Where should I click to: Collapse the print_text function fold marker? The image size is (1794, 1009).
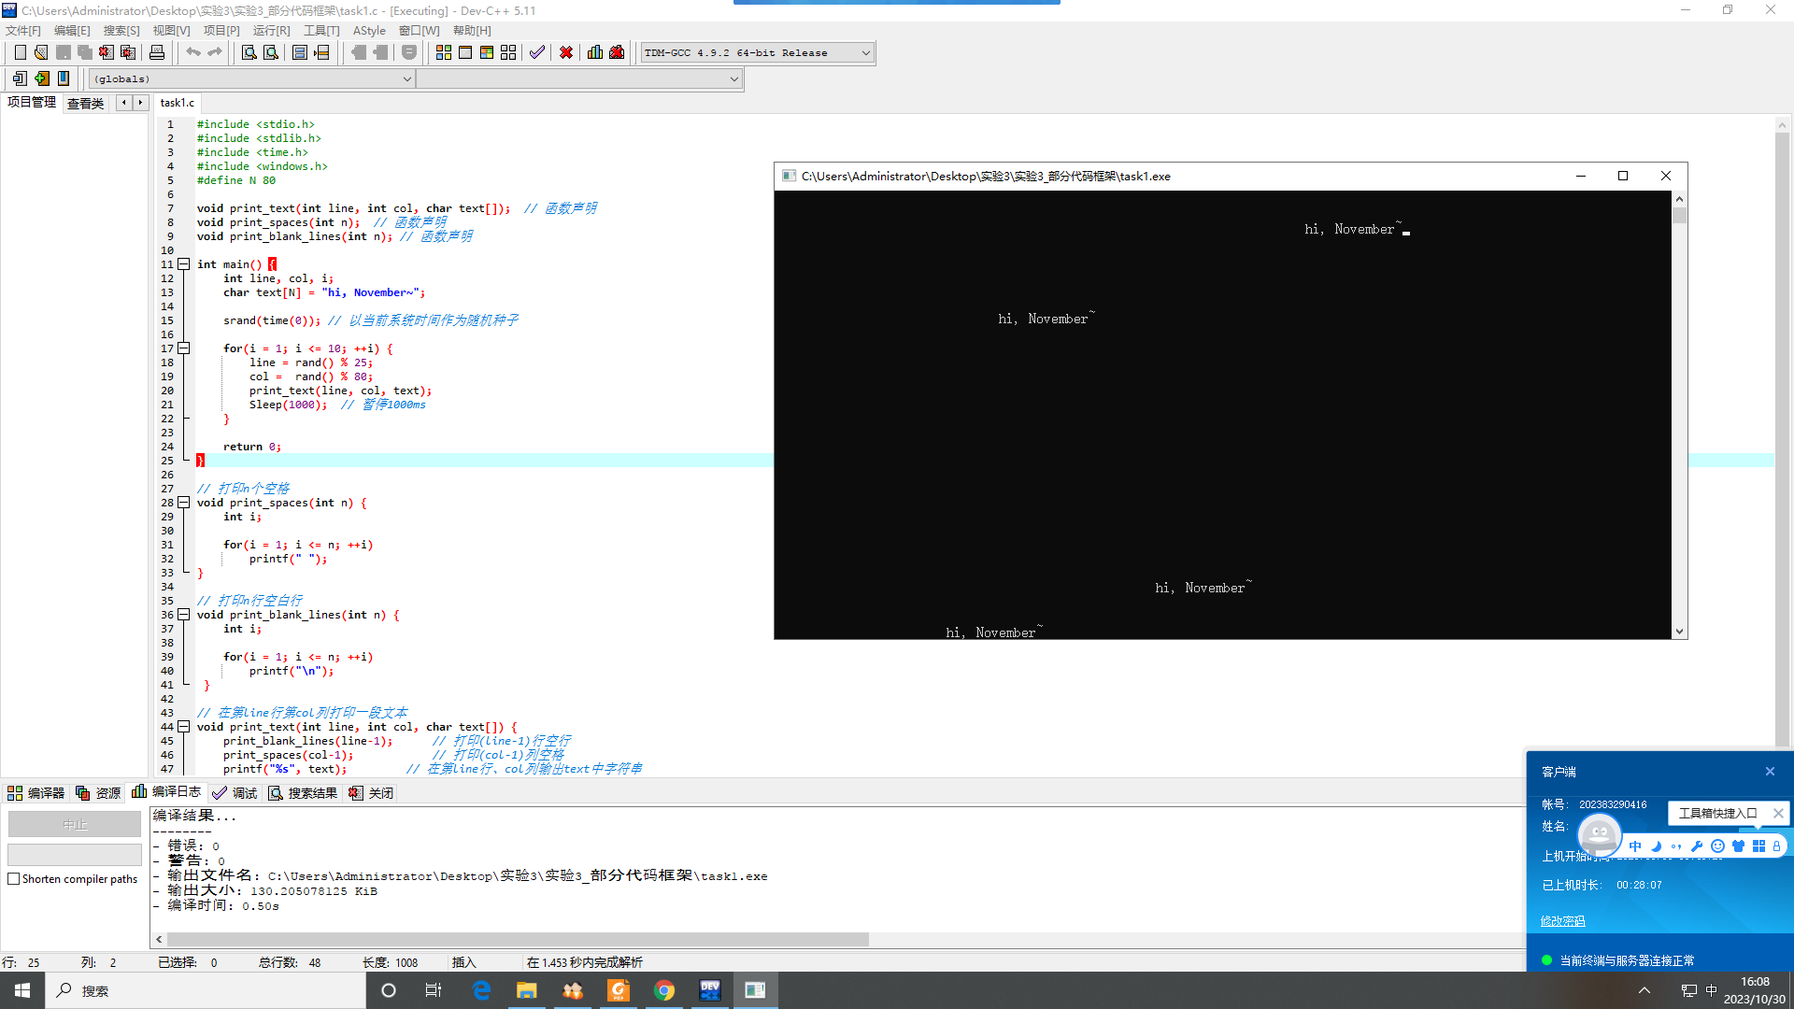coord(184,727)
